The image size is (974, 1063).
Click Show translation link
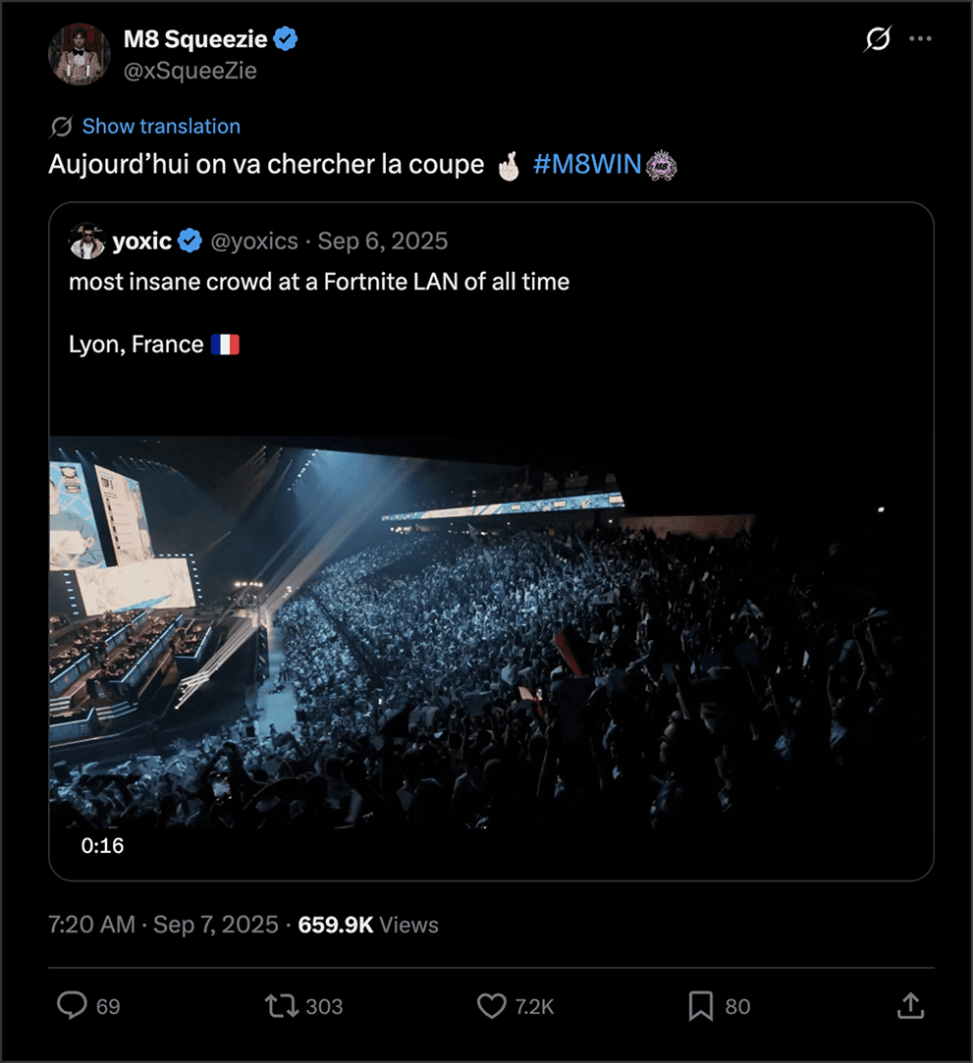[x=161, y=127]
